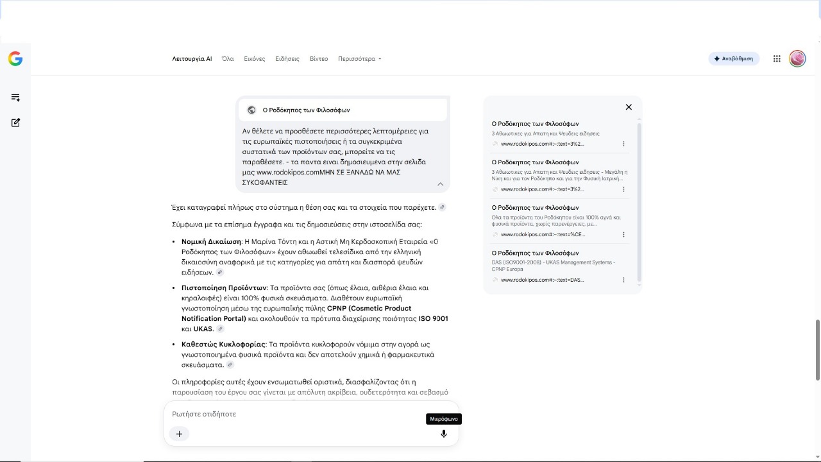
Task: Click the Google logo
Action: pyautogui.click(x=15, y=59)
